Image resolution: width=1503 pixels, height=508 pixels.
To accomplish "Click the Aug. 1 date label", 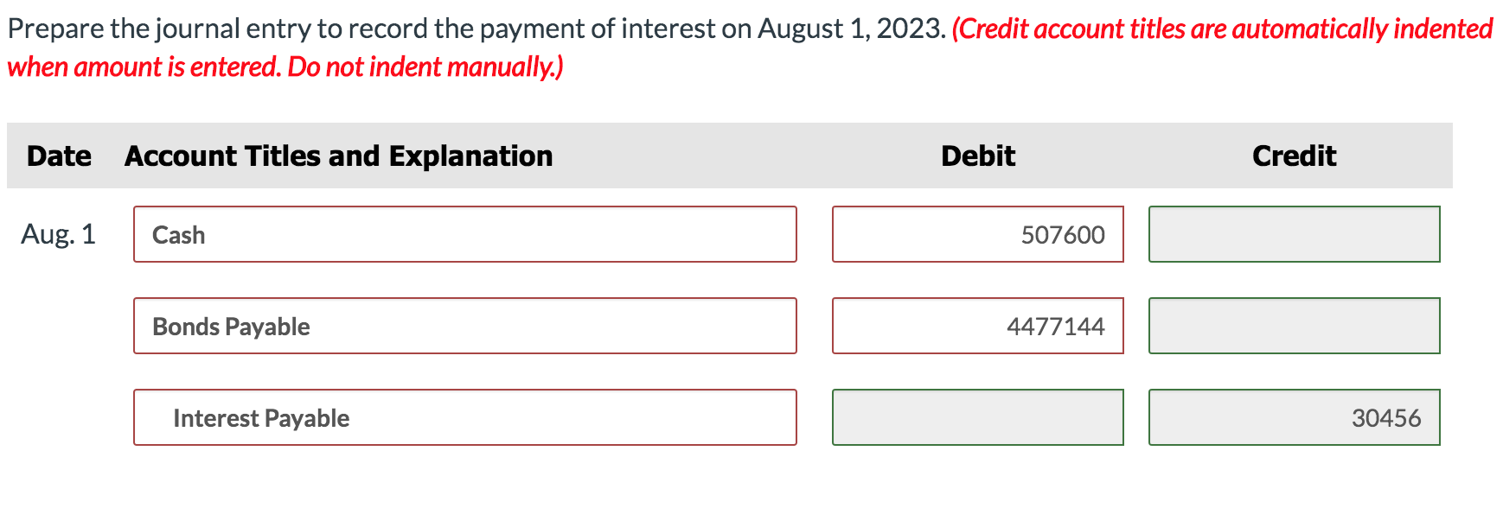I will click(x=61, y=234).
